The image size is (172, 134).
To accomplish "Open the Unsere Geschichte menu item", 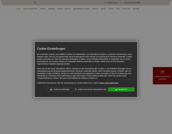I will [30, 9].
